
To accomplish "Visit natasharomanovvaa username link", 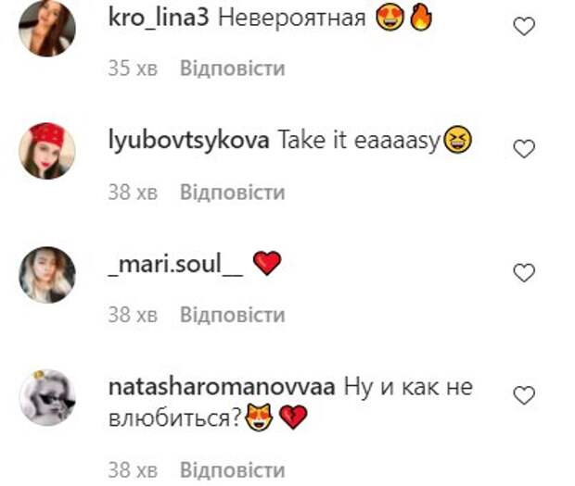I will 222,387.
